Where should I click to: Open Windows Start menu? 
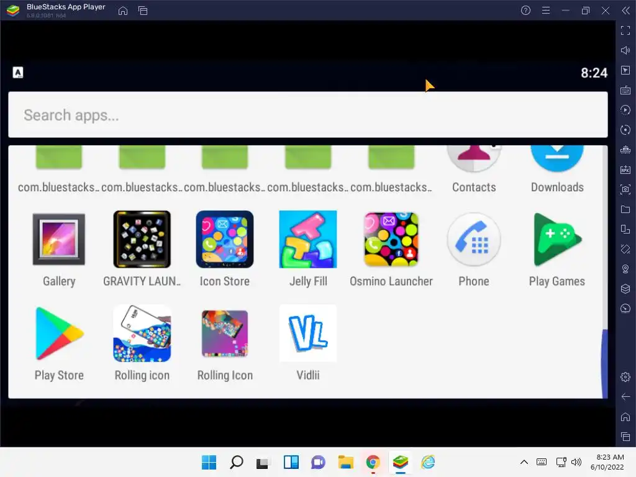209,462
